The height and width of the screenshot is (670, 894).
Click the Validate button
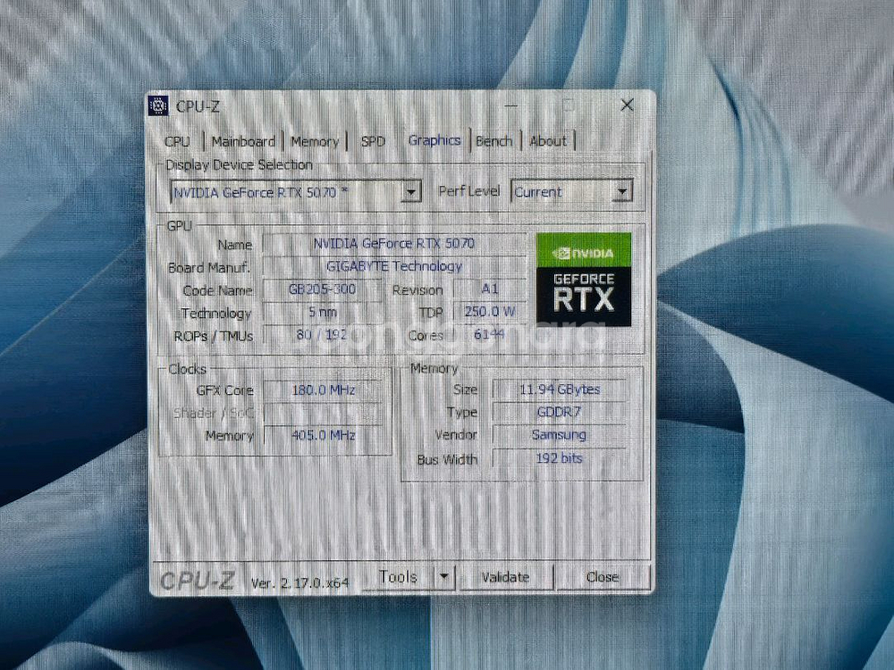coord(507,577)
